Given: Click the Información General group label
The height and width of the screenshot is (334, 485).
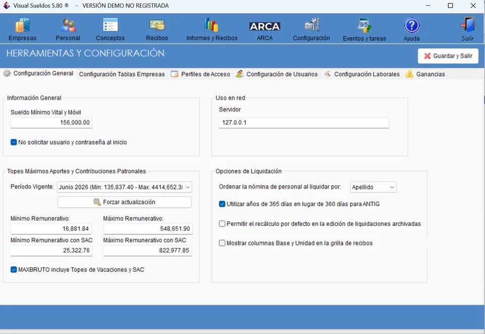Looking at the screenshot, I should click(x=34, y=98).
